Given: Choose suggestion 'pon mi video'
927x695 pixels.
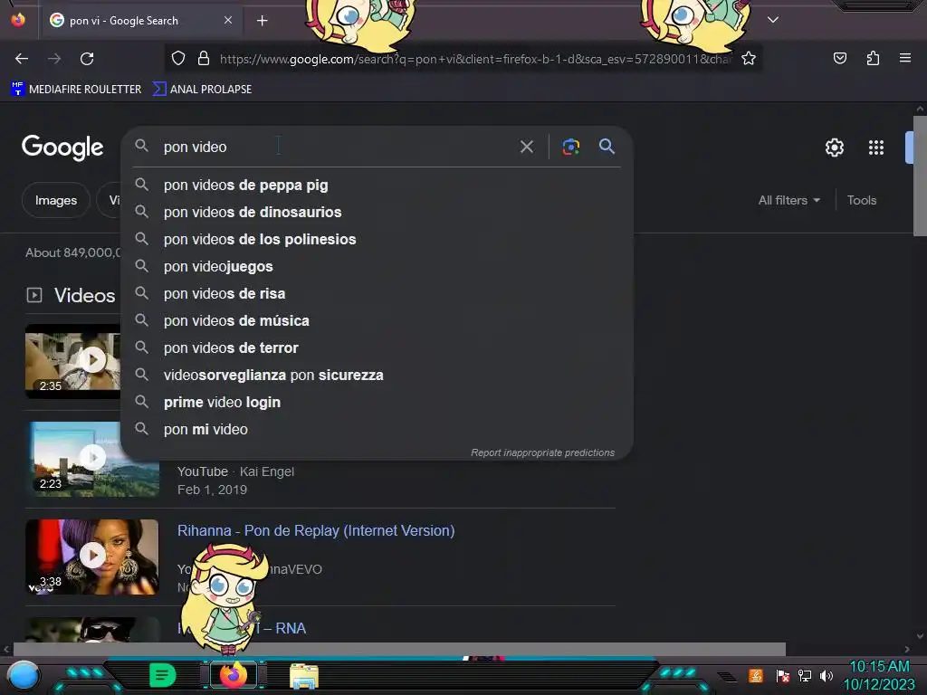Looking at the screenshot, I should point(377,430).
